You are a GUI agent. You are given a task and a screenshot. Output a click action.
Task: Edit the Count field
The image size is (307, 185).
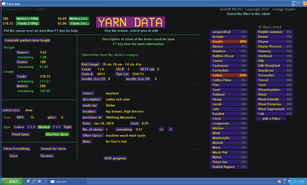pos(86,69)
